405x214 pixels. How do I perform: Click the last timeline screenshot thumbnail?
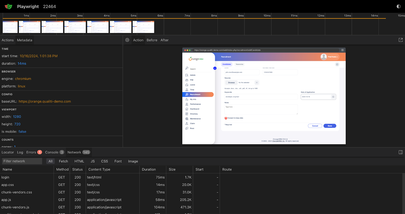[143, 27]
